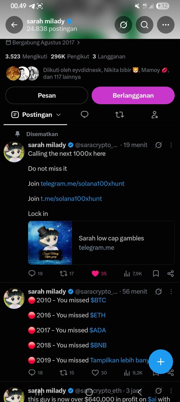Open the search icon in header
This screenshot has height=402, width=180.
145,25
